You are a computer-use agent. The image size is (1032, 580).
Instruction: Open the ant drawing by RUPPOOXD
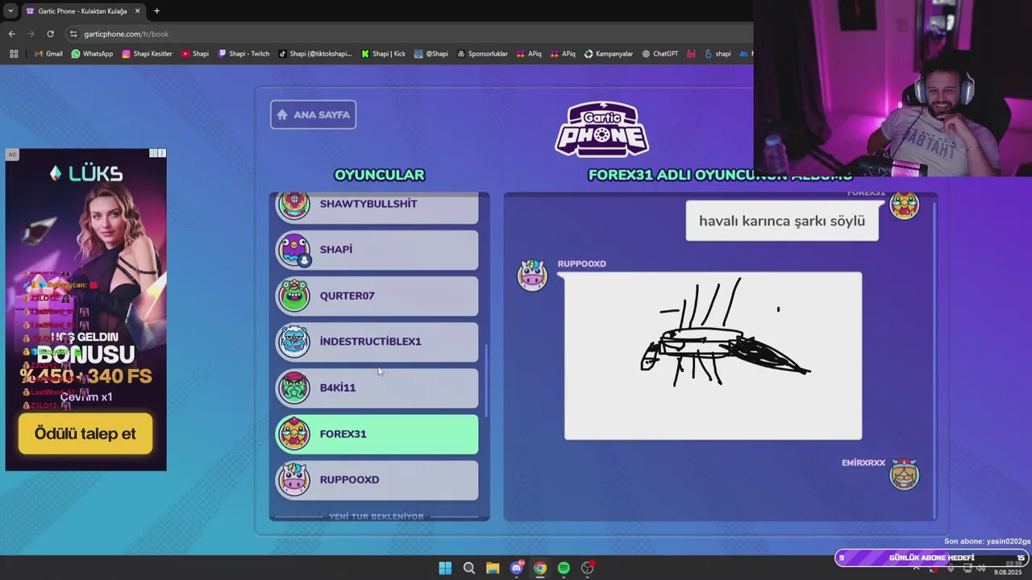coord(713,356)
